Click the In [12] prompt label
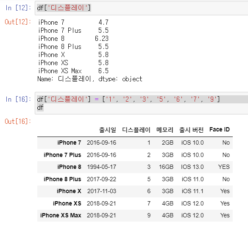The height and width of the screenshot is (228, 248). coord(18,8)
